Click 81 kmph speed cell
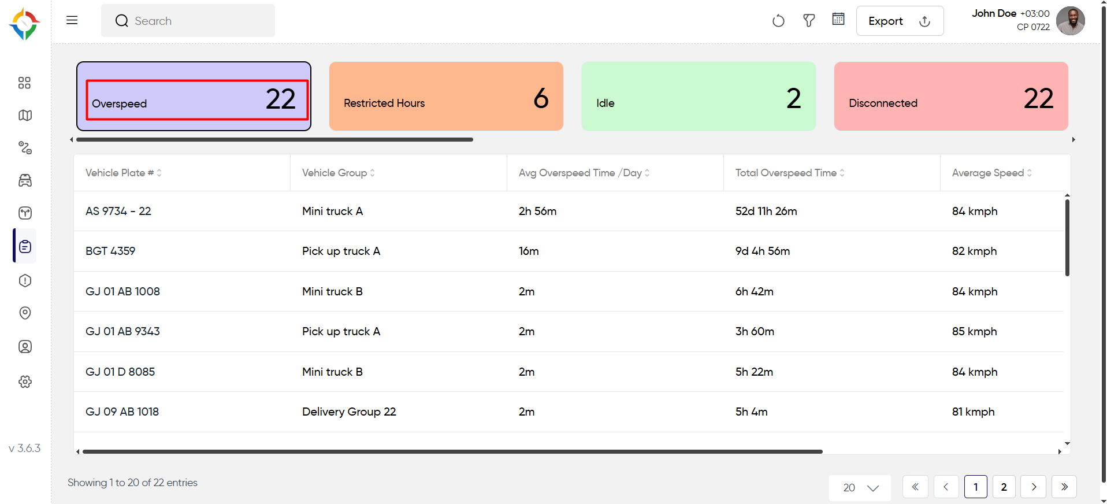1107x504 pixels. coord(974,412)
